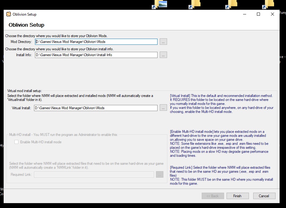Image resolution: width=286 pixels, height=208 pixels.
Task: Focus the Mod Directory path field
Action: [96, 42]
